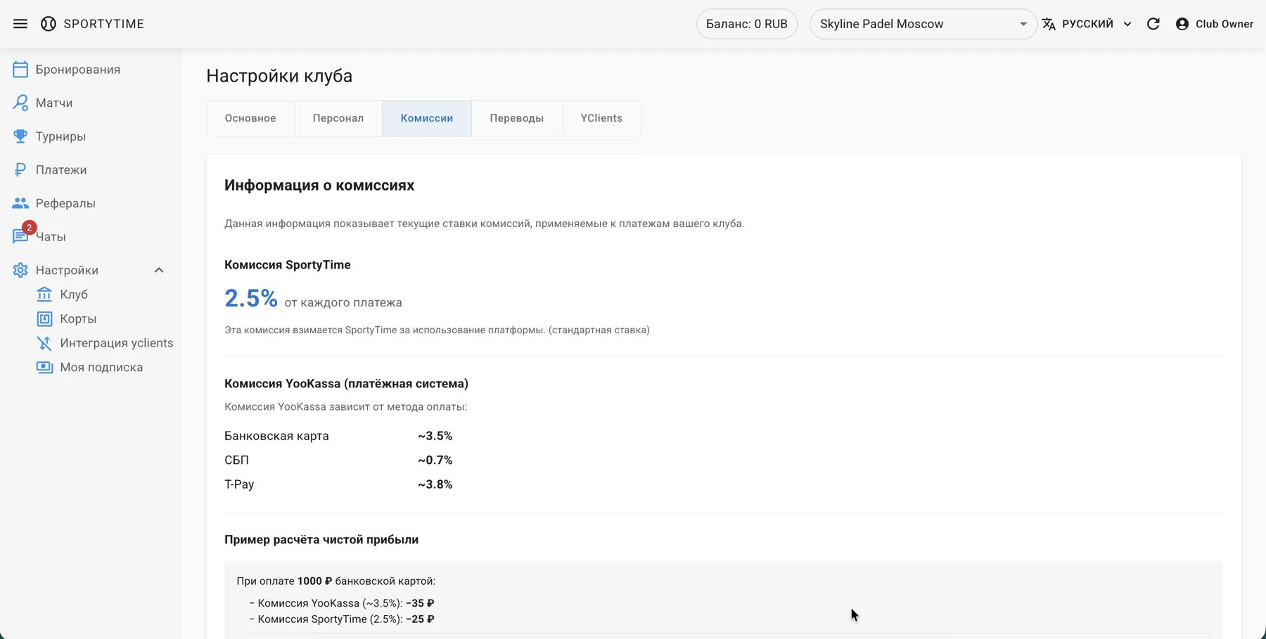This screenshot has width=1266, height=639.
Task: Open the РУССКИЙ language selector
Action: 1087,24
